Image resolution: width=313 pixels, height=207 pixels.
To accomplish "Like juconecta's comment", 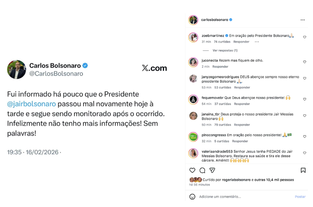I will click(305, 62).
